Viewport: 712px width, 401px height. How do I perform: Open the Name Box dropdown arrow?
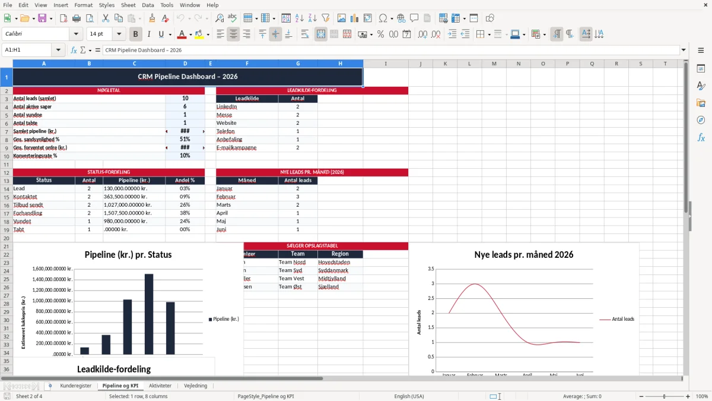[x=58, y=50]
